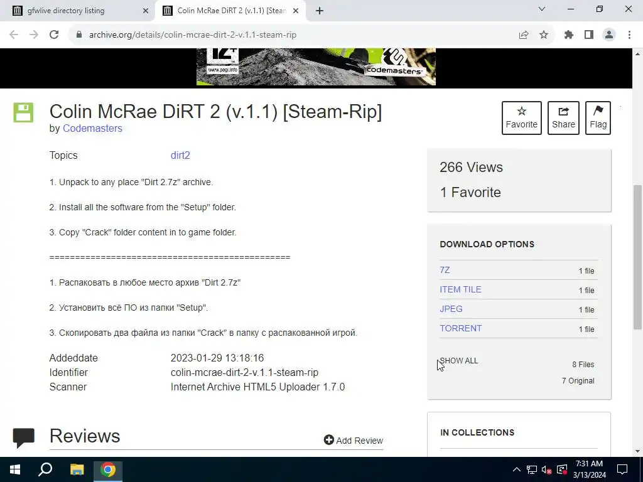This screenshot has width=643, height=482.
Task: Click the 7 Original text
Action: coord(578,381)
